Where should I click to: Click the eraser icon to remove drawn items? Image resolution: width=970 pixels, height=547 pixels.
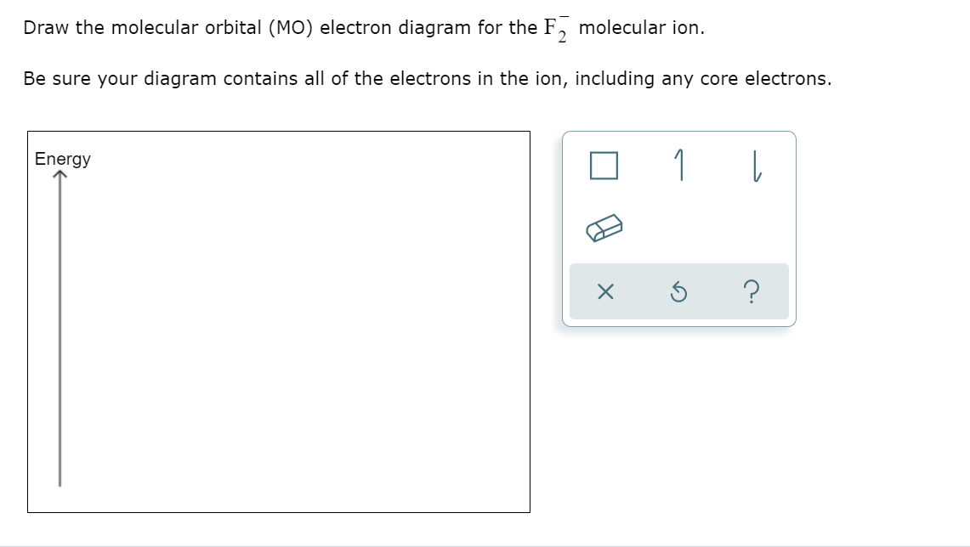tap(605, 227)
